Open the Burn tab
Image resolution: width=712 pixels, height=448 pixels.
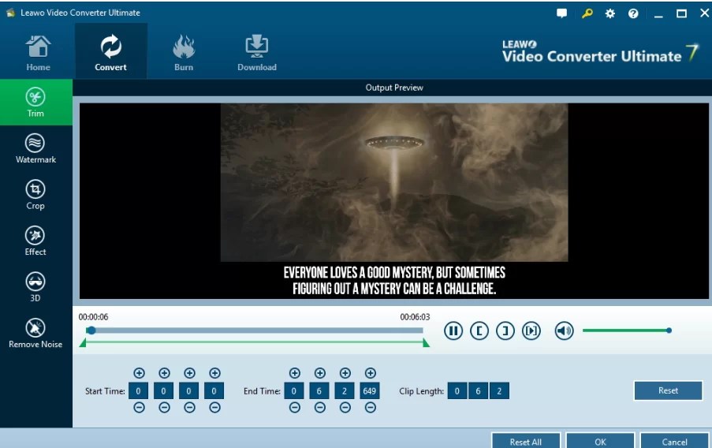[184, 53]
